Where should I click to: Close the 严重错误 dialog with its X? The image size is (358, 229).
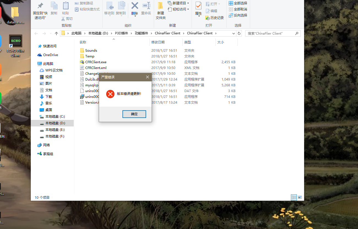tap(147, 77)
